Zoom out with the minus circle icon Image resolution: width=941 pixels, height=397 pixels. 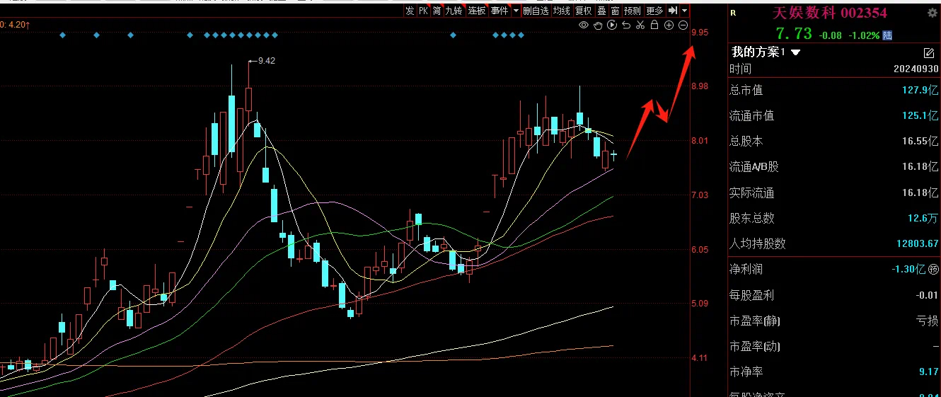coord(683,25)
